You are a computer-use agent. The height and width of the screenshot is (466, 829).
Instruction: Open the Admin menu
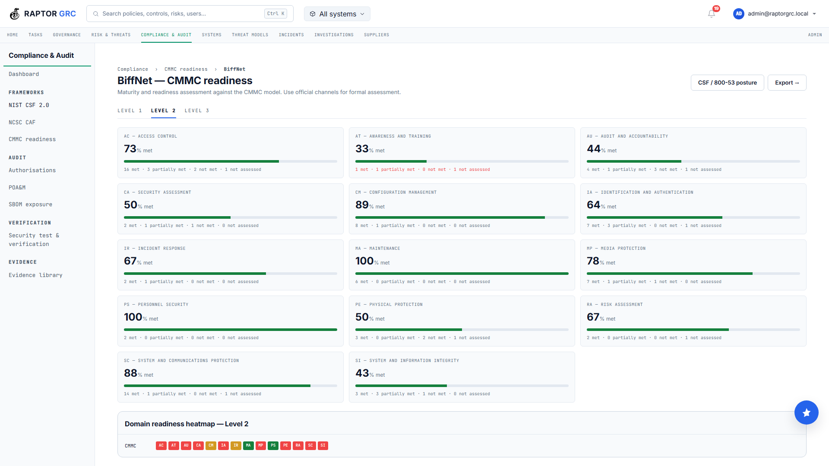click(815, 35)
